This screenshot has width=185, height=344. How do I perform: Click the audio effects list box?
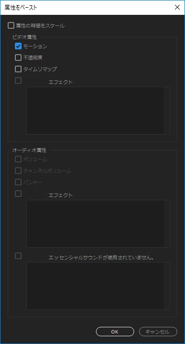coord(95,224)
